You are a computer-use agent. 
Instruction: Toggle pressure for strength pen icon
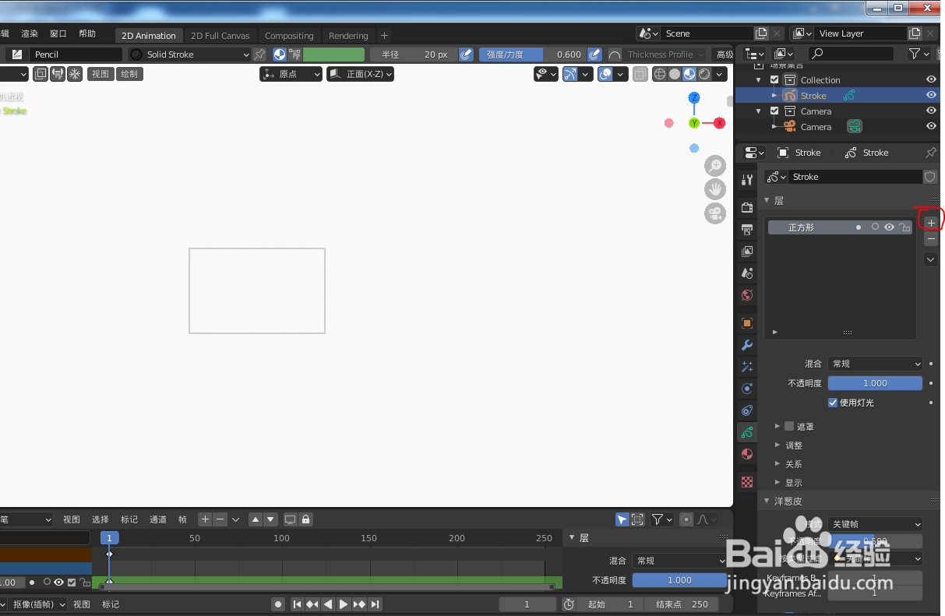(x=594, y=55)
